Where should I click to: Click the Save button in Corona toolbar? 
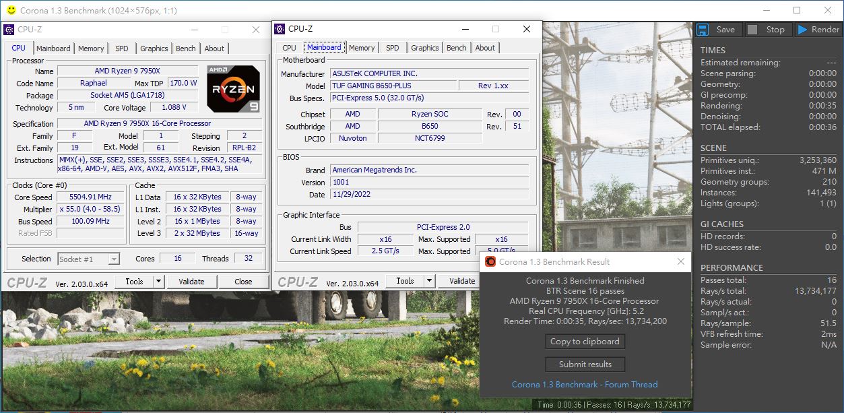718,30
